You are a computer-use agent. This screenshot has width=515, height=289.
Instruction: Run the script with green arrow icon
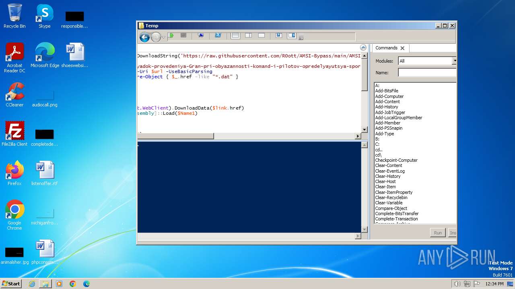[171, 35]
